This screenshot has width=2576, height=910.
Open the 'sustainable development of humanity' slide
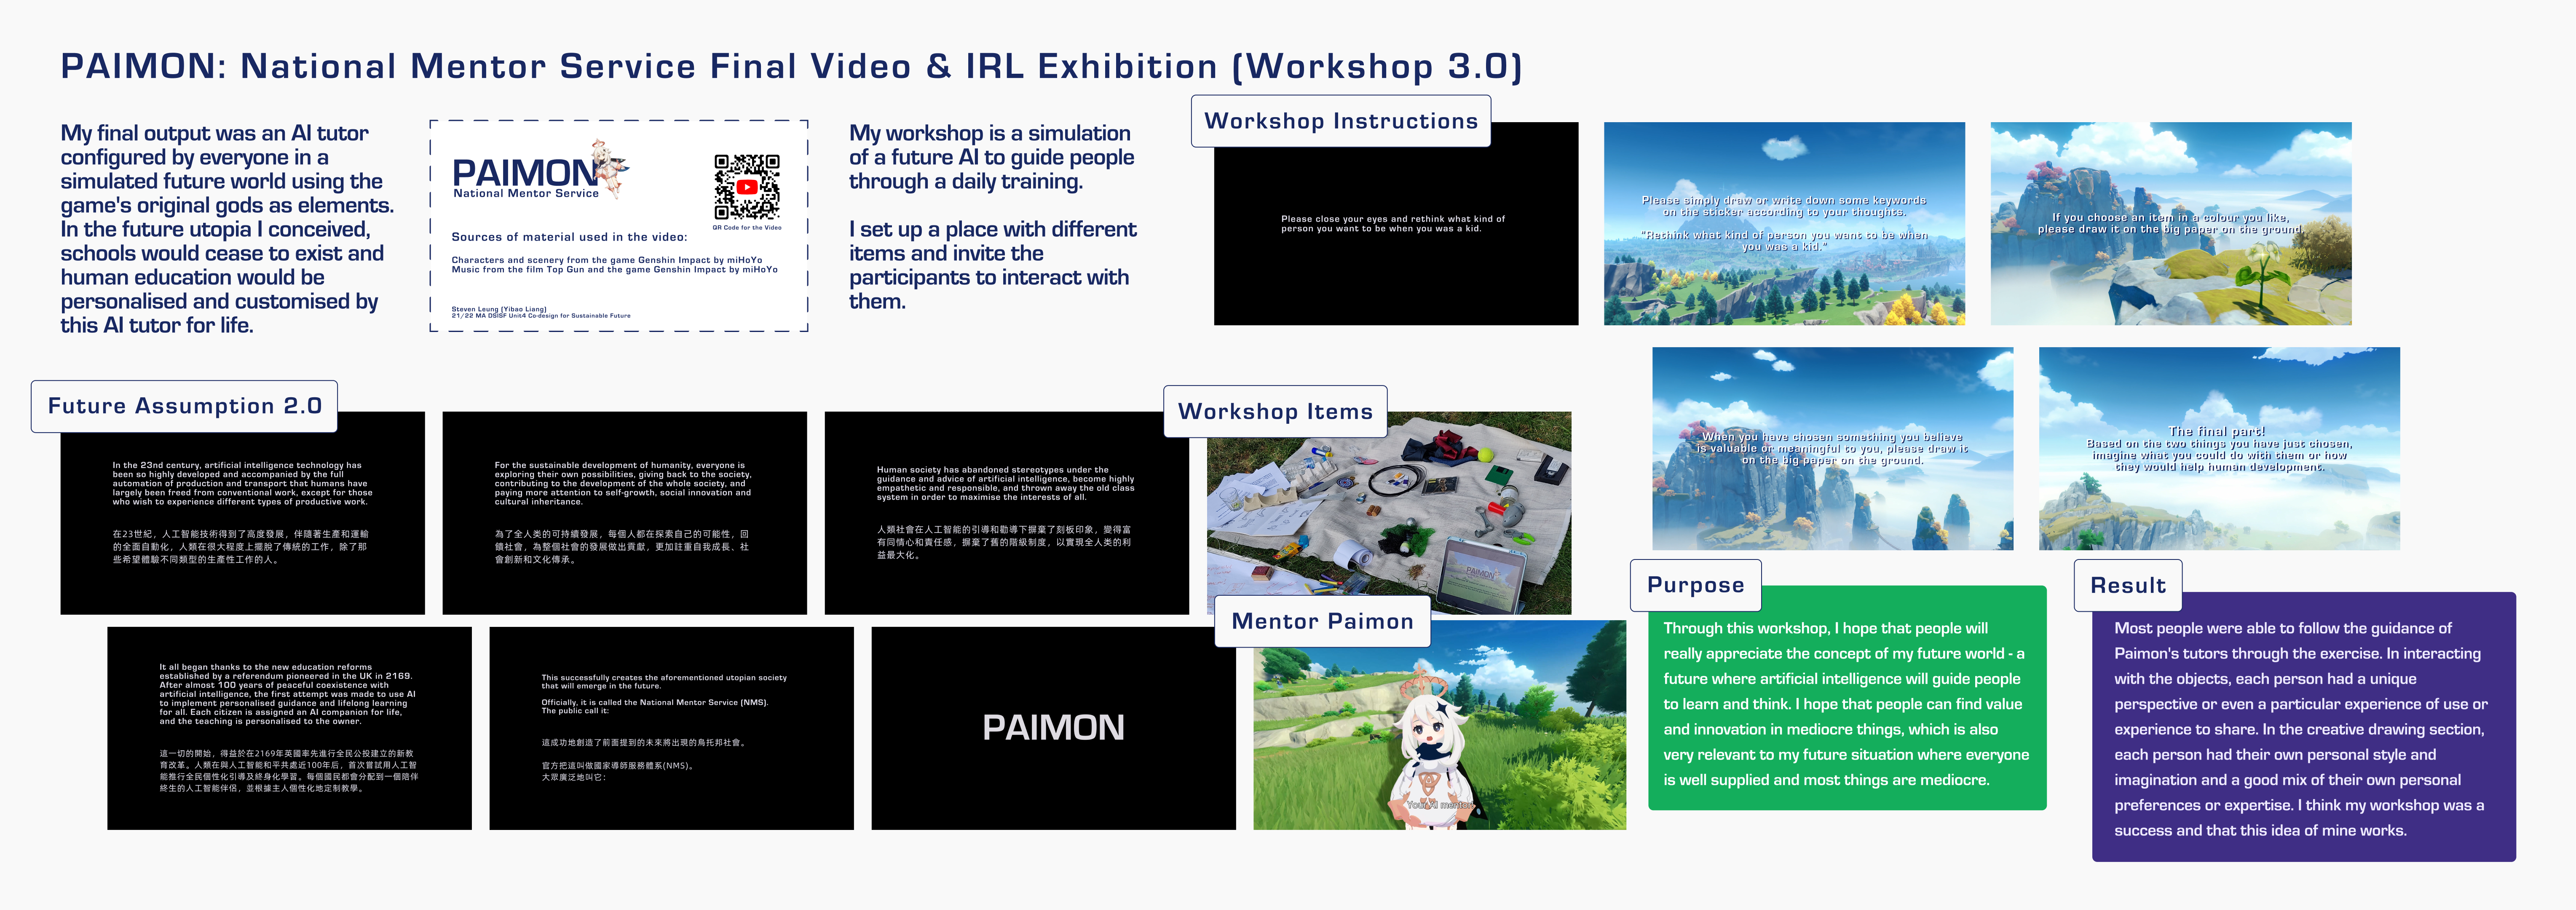624,513
